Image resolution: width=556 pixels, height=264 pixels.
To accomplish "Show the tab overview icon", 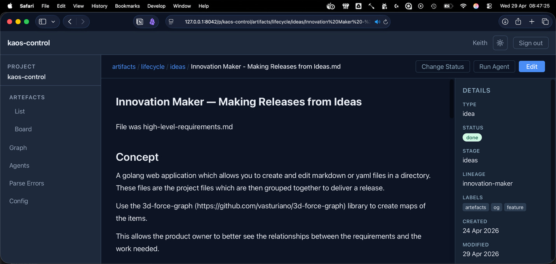I will 545,22.
